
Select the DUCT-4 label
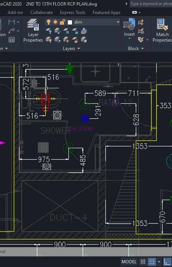[x=68, y=218]
